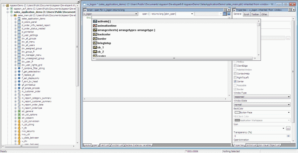Screen dimensions: 298x153
Task: Expand the dw_user_rights_grid tree node
Action: pyautogui.click(x=15, y=65)
